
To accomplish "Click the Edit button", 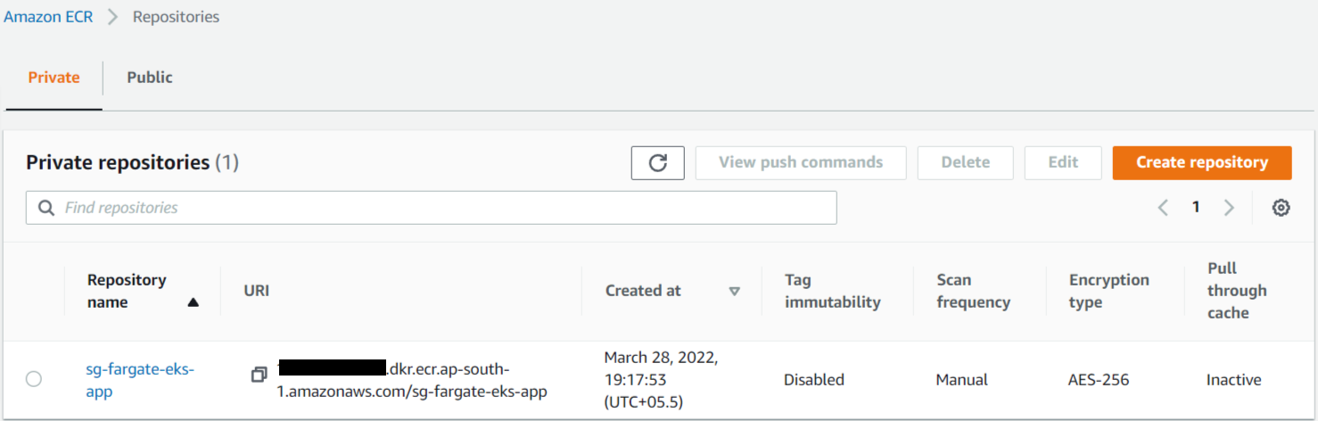I will [x=1063, y=162].
